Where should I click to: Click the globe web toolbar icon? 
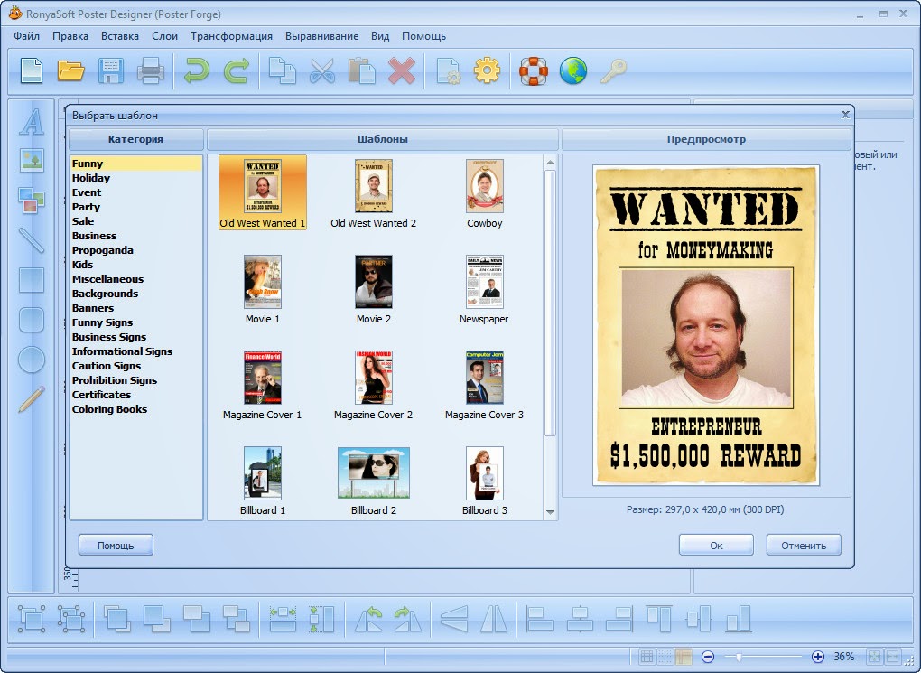(x=572, y=70)
